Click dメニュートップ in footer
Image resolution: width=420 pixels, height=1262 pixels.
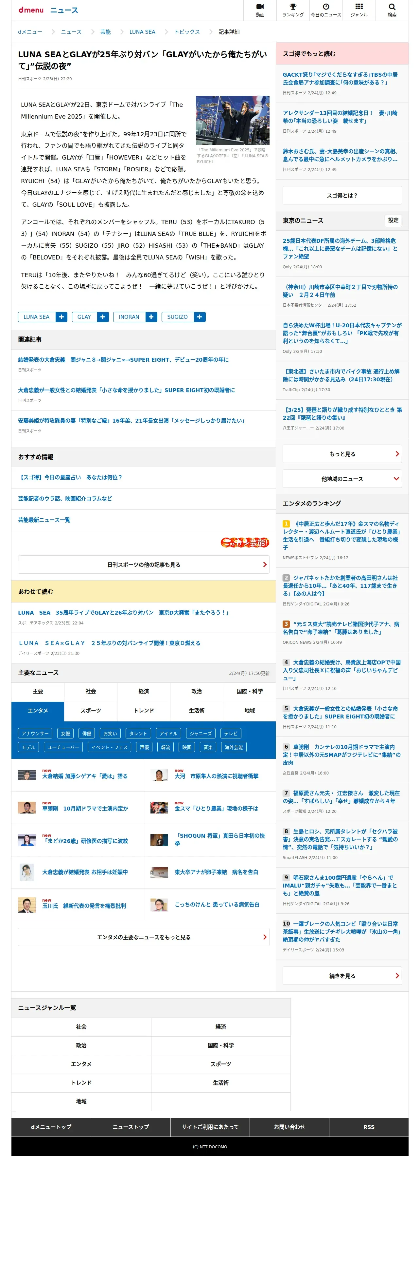tap(51, 1127)
